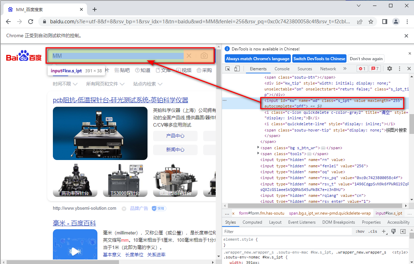Toggle the computed styles sidebar icon
The width and height of the screenshot is (414, 264).
403,232
